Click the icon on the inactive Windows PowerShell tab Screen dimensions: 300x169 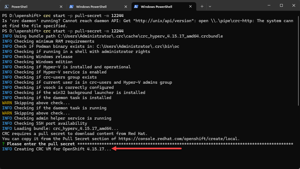pos(71,6)
